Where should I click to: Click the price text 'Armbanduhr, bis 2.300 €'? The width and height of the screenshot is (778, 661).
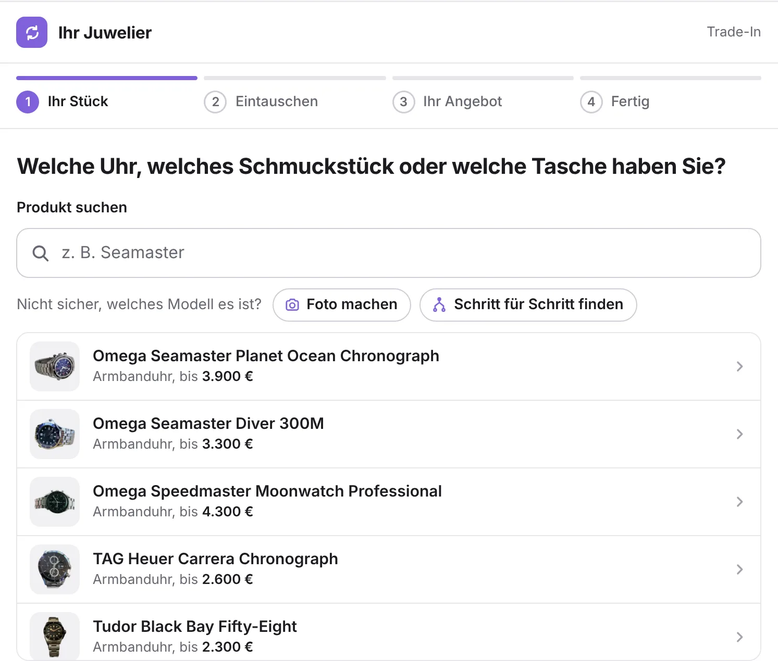(173, 647)
